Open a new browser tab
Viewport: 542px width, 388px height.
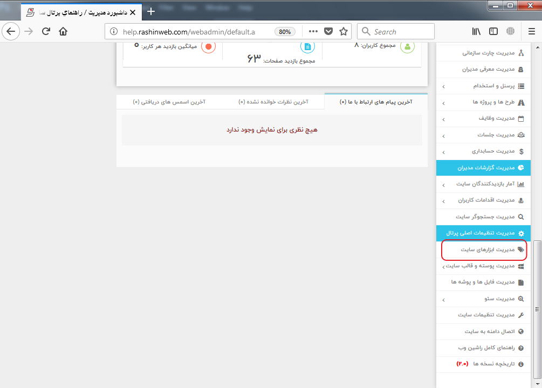tap(150, 12)
